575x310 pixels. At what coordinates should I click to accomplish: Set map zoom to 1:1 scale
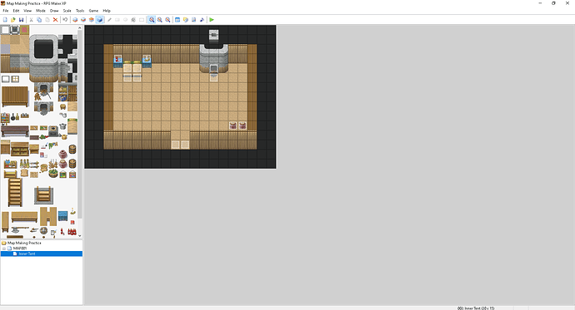[152, 20]
